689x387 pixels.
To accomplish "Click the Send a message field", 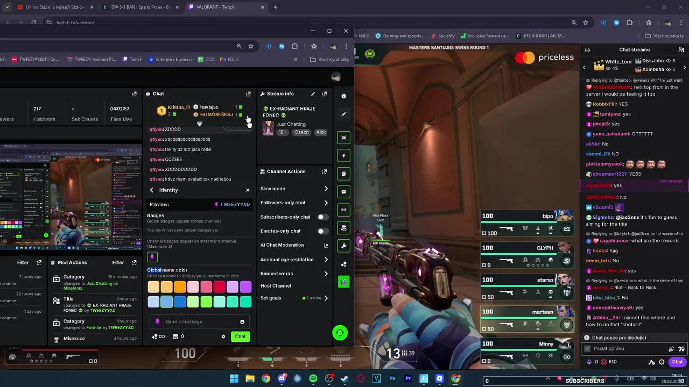I will coord(199,322).
